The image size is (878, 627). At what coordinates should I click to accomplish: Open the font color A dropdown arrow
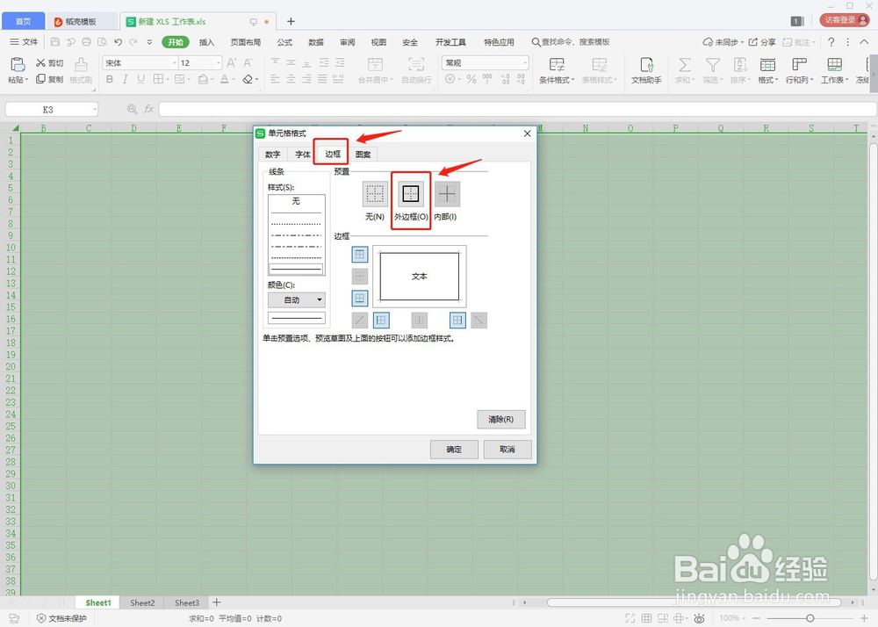234,80
